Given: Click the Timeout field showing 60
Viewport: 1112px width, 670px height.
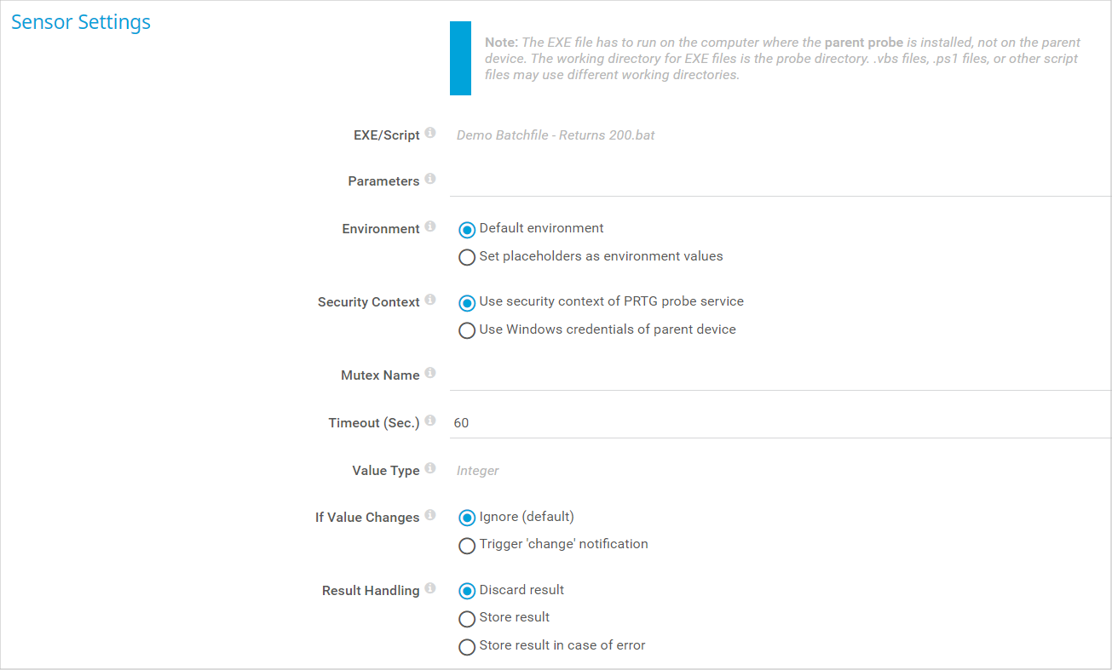Looking at the screenshot, I should coord(781,422).
